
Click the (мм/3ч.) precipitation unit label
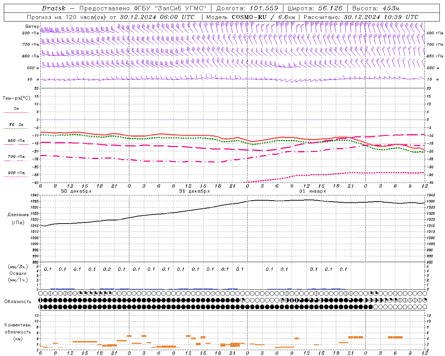18,267
